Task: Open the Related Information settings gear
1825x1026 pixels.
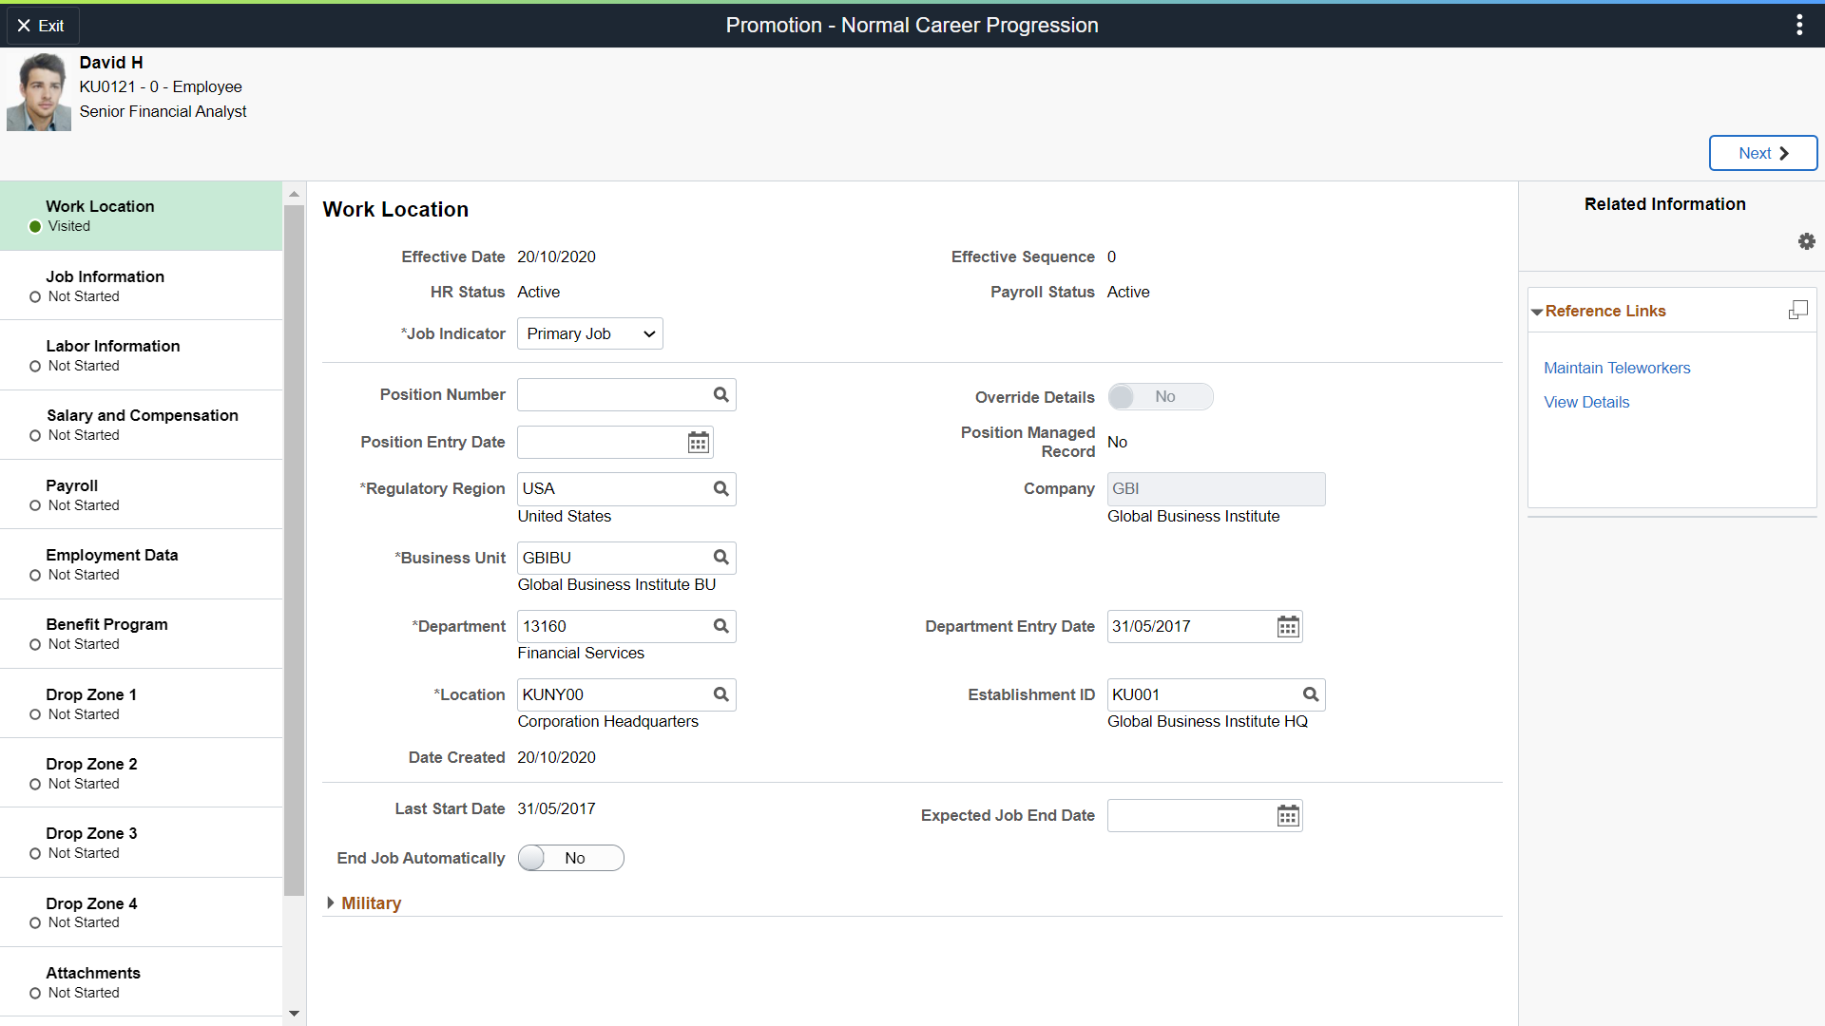Action: coord(1806,242)
